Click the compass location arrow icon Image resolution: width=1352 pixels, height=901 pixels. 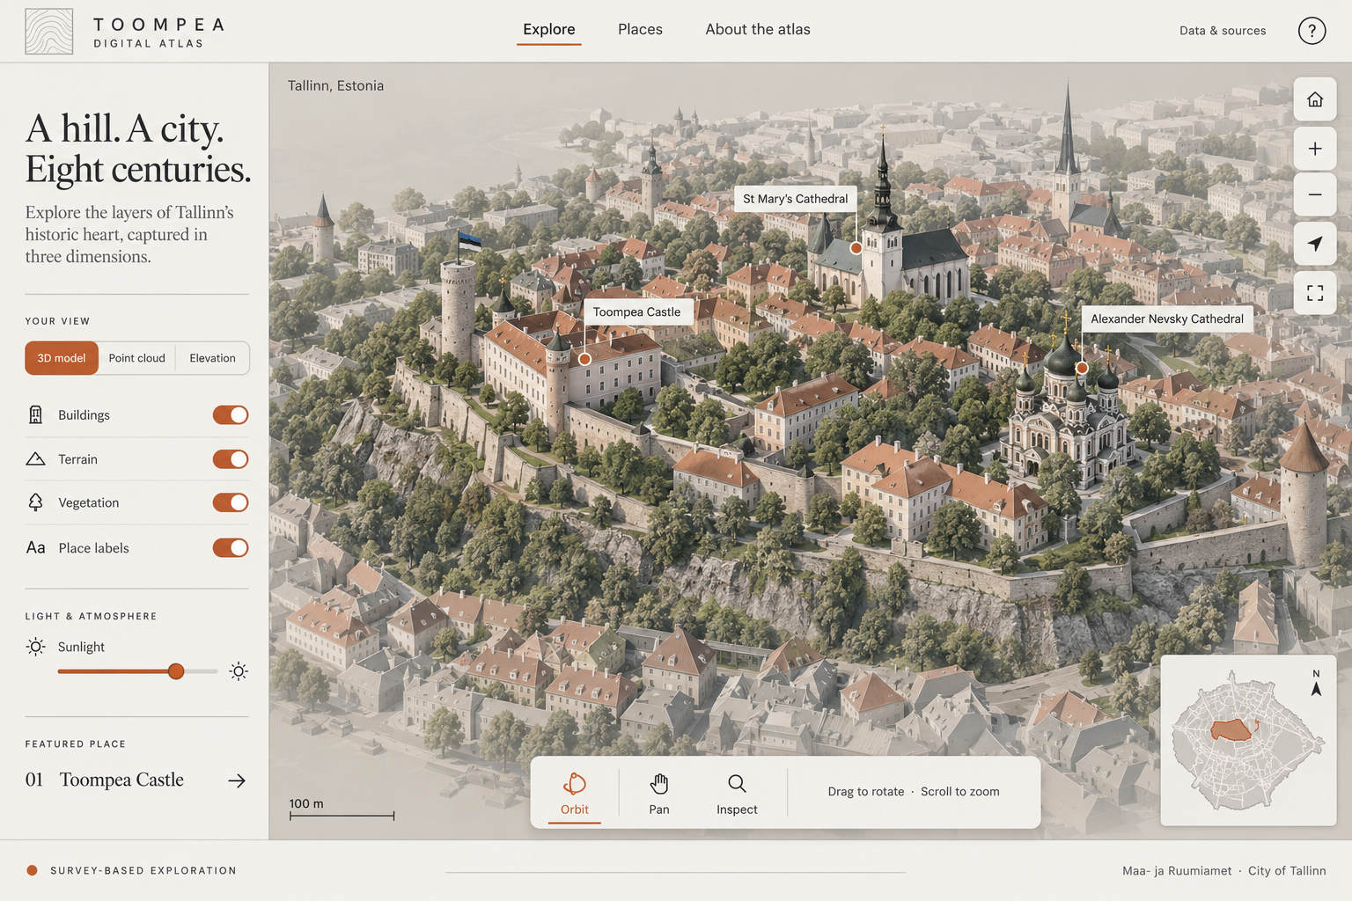coord(1315,244)
